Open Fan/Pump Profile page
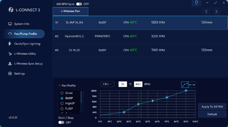Screen dimensions: 228x127 click(24, 34)
